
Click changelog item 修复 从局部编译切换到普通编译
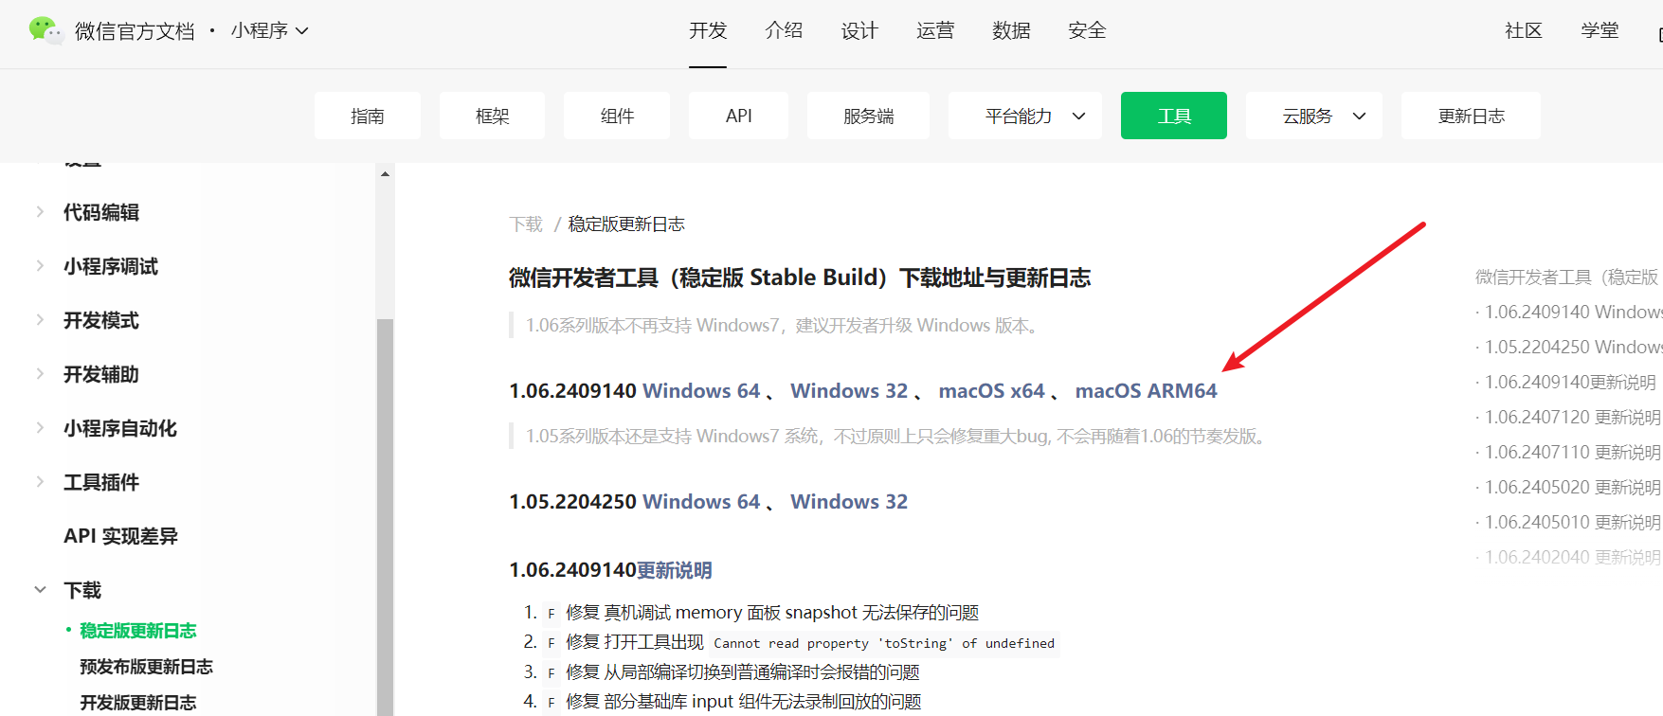743,672
